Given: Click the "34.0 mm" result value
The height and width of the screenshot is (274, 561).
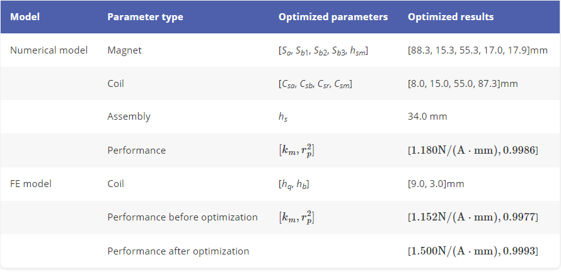Looking at the screenshot, I should [x=427, y=117].
